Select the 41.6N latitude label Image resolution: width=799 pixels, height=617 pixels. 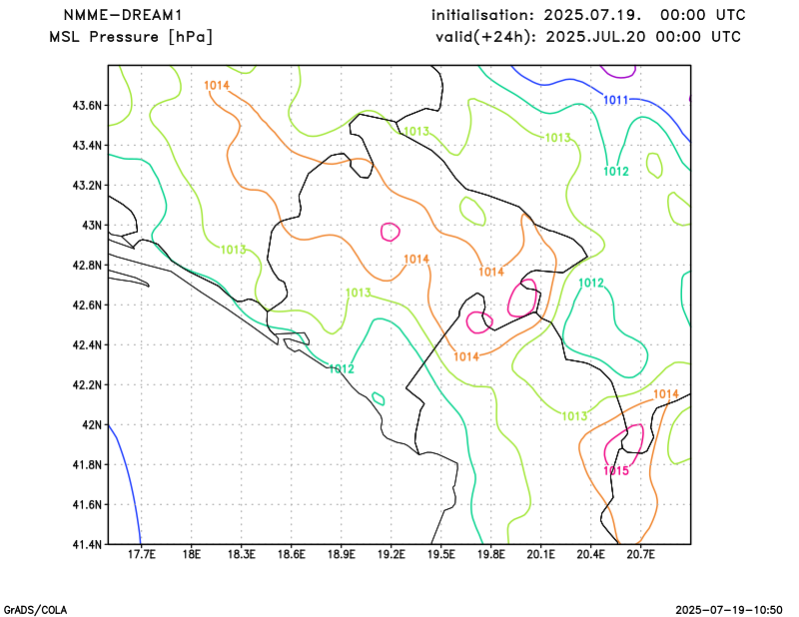88,504
